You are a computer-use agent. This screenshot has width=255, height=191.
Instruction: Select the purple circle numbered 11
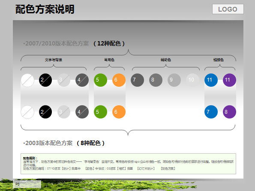[x=229, y=80]
